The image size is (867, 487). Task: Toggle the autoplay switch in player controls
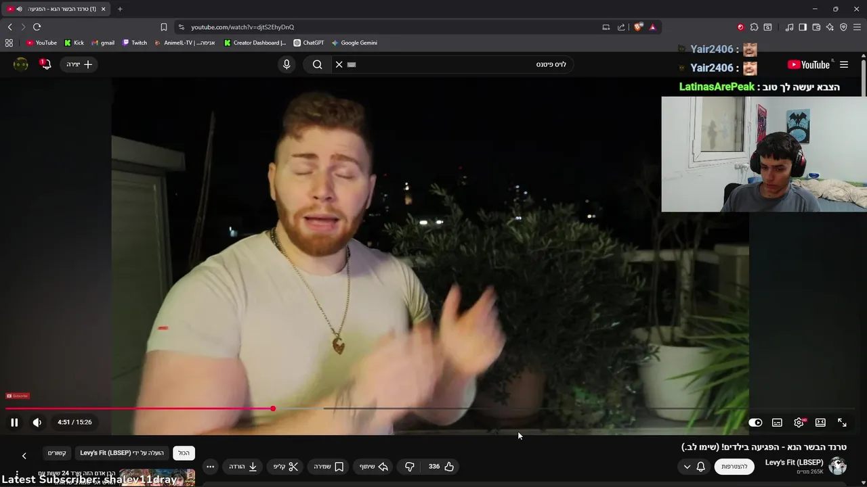coord(755,422)
